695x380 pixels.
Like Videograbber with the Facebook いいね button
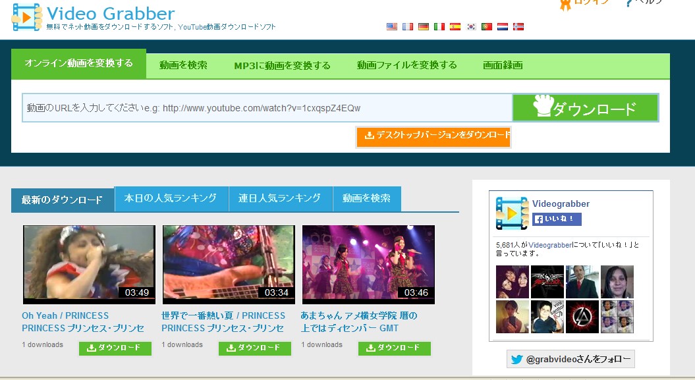(557, 219)
